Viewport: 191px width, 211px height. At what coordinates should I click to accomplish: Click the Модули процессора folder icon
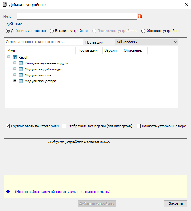pos(21,81)
